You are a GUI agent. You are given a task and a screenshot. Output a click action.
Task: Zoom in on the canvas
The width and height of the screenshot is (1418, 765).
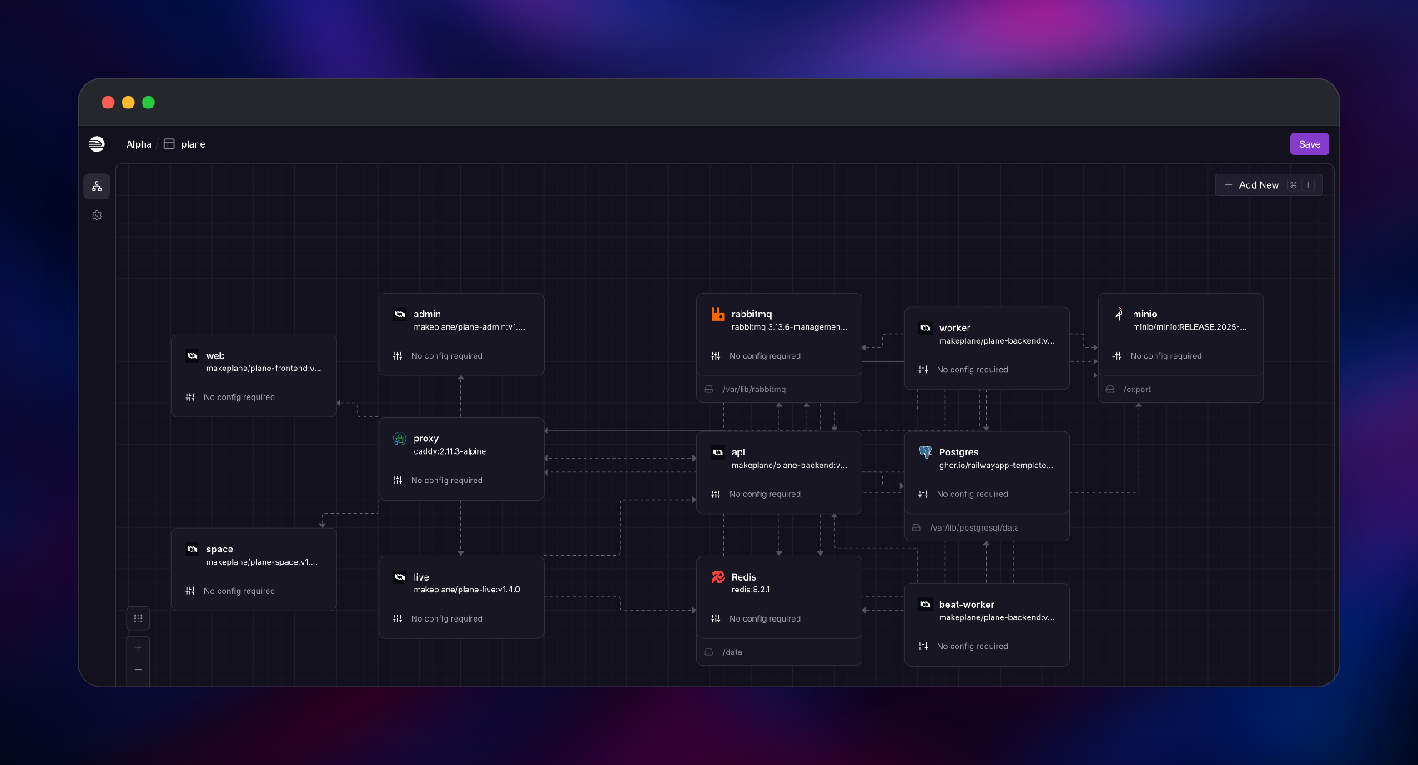tap(138, 647)
